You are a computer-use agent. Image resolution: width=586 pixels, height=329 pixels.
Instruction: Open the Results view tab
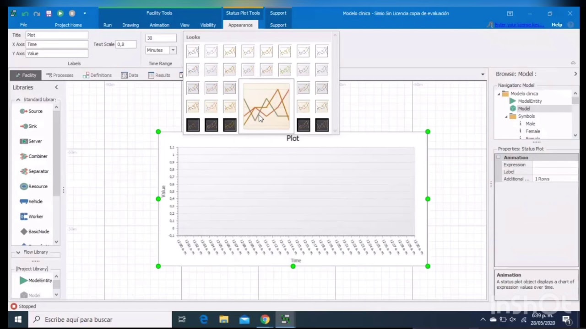[x=159, y=75]
